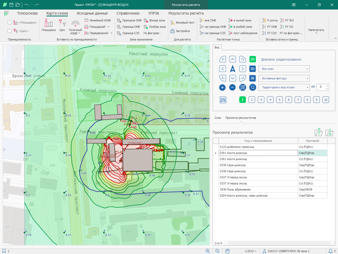The image size is (338, 254).
Task: Click the north compass icon
Action: click(x=232, y=69)
